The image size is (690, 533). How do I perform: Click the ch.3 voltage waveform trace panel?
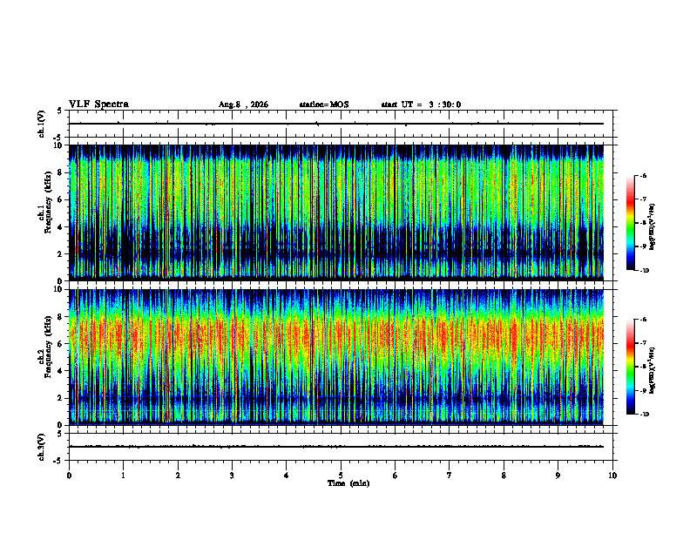[x=341, y=447]
